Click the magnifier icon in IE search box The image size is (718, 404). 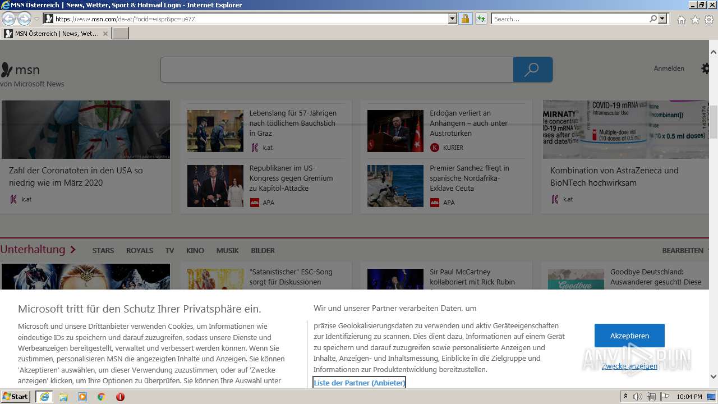(x=653, y=19)
